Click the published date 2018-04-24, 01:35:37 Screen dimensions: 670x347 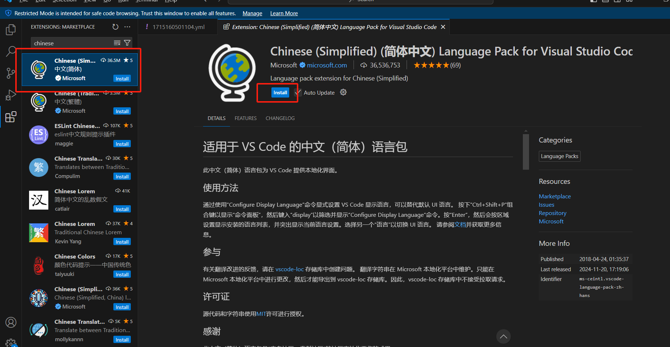[604, 259]
